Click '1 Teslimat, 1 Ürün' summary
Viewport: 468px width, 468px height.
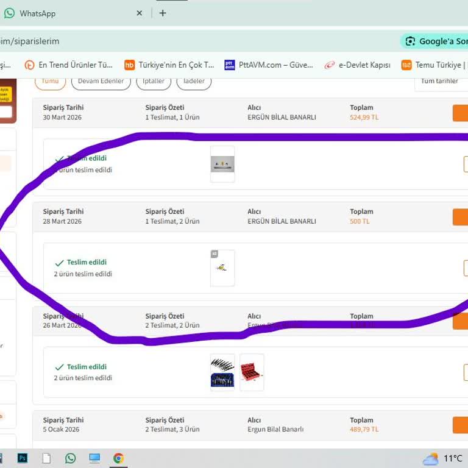pyautogui.click(x=172, y=117)
